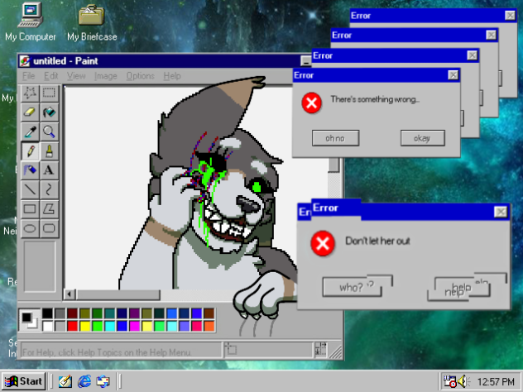
Task: Open the File menu in Paint
Action: [x=29, y=76]
